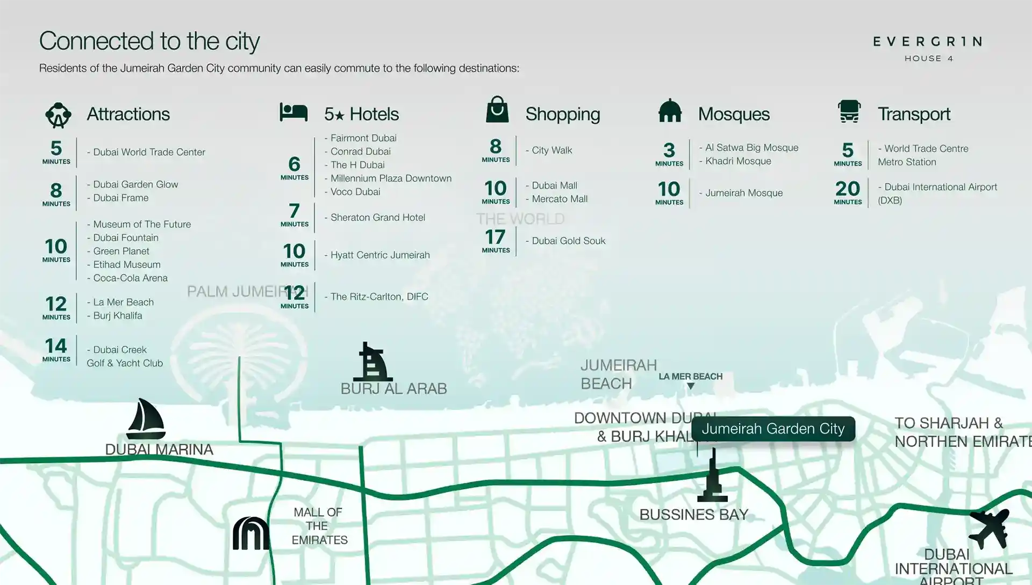1032x585 pixels.
Task: Click the shopping bag icon
Action: pos(497,110)
